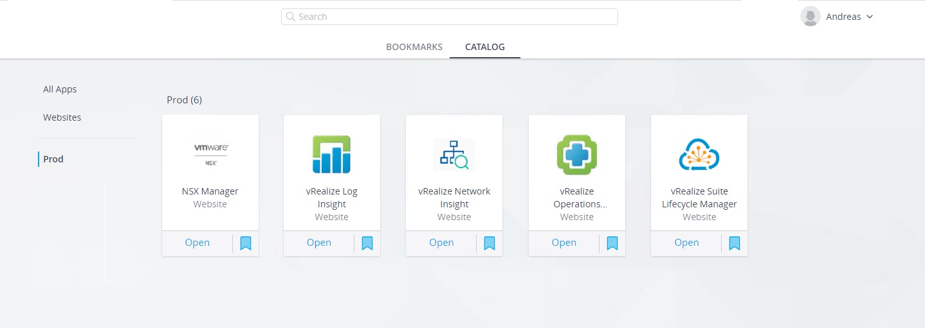The width and height of the screenshot is (925, 328).
Task: Open vRealize Operations
Action: 564,243
